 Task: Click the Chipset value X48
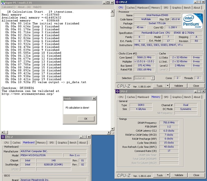point(54,161)
